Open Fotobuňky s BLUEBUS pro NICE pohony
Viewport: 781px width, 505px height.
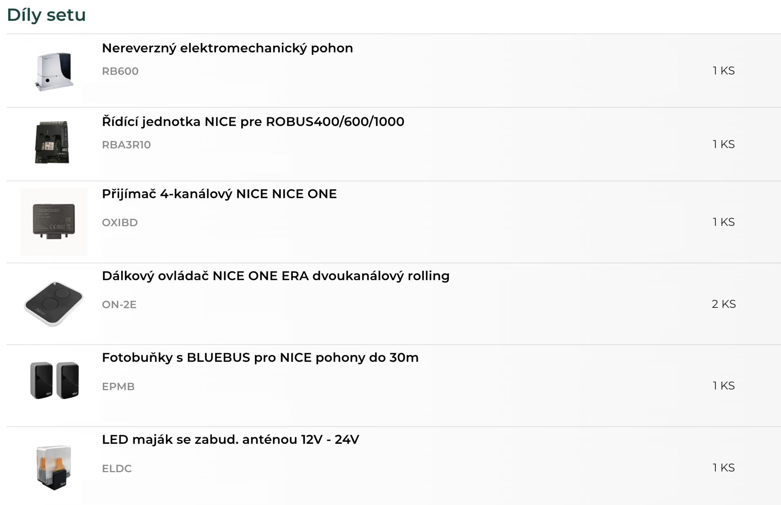pos(260,358)
